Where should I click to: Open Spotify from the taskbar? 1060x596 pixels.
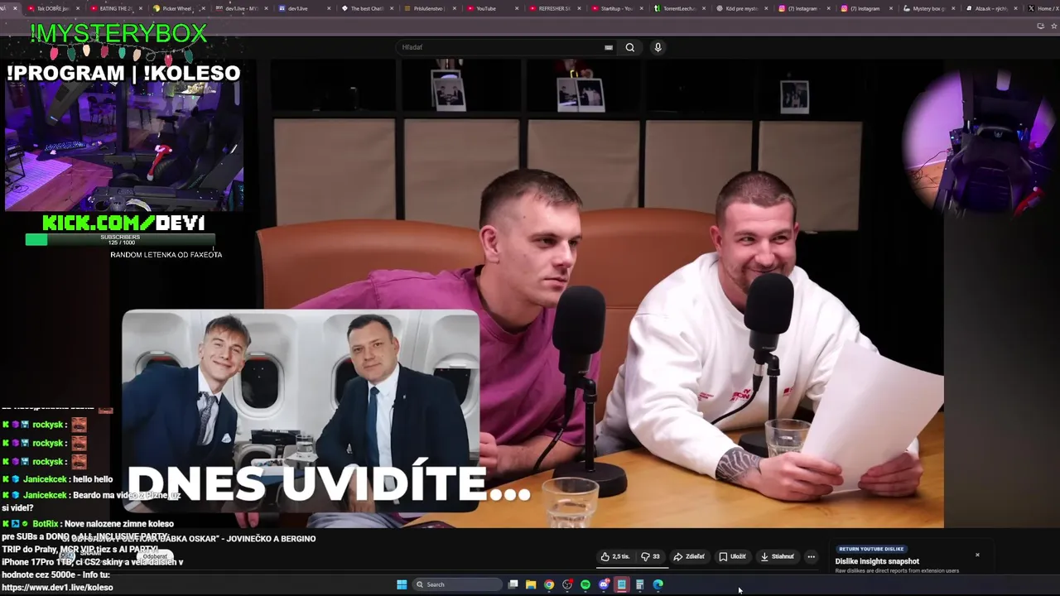585,584
